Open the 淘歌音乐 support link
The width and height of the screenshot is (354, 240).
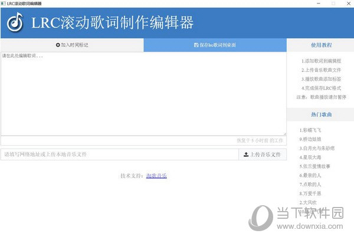156,176
